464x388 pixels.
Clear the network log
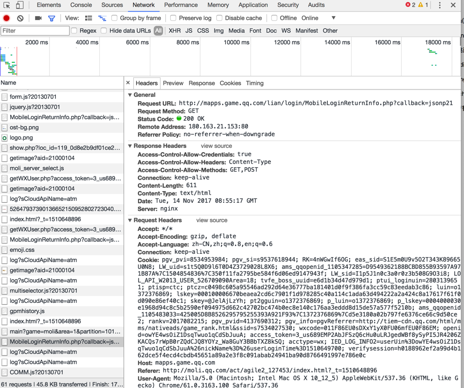(20, 18)
